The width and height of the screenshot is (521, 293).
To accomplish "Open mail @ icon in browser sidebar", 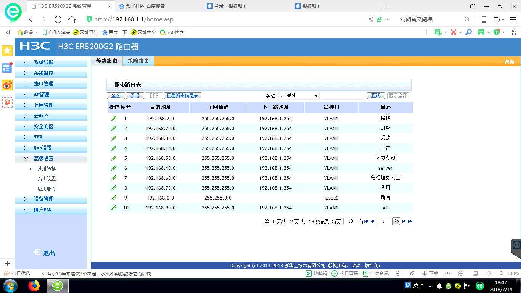I will [7, 102].
